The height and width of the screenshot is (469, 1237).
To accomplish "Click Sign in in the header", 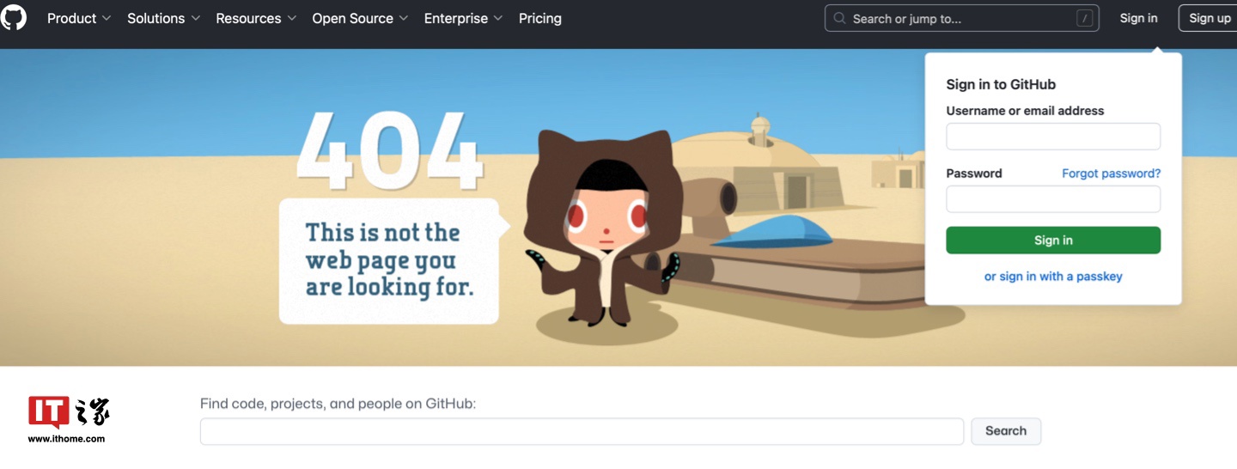I will (1138, 18).
